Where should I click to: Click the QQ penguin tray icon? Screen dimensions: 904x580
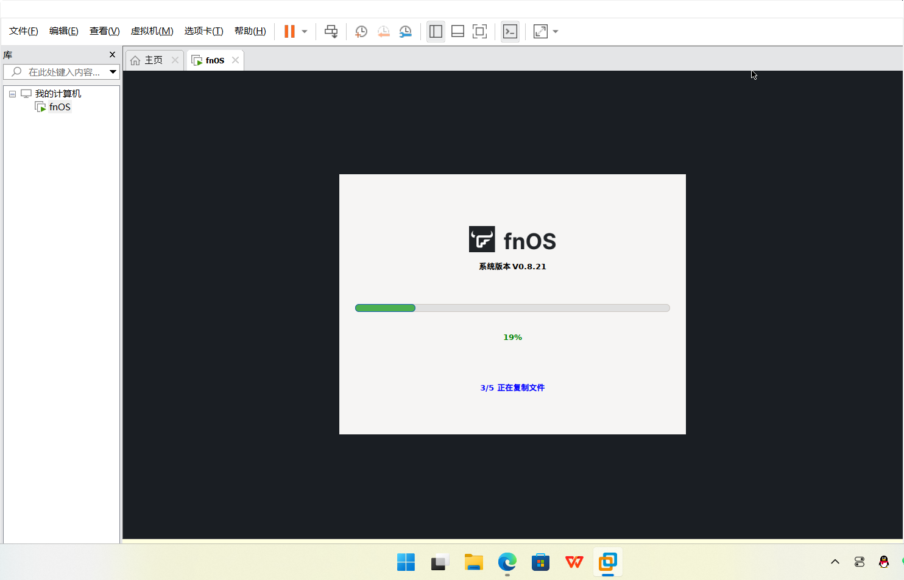[884, 562]
